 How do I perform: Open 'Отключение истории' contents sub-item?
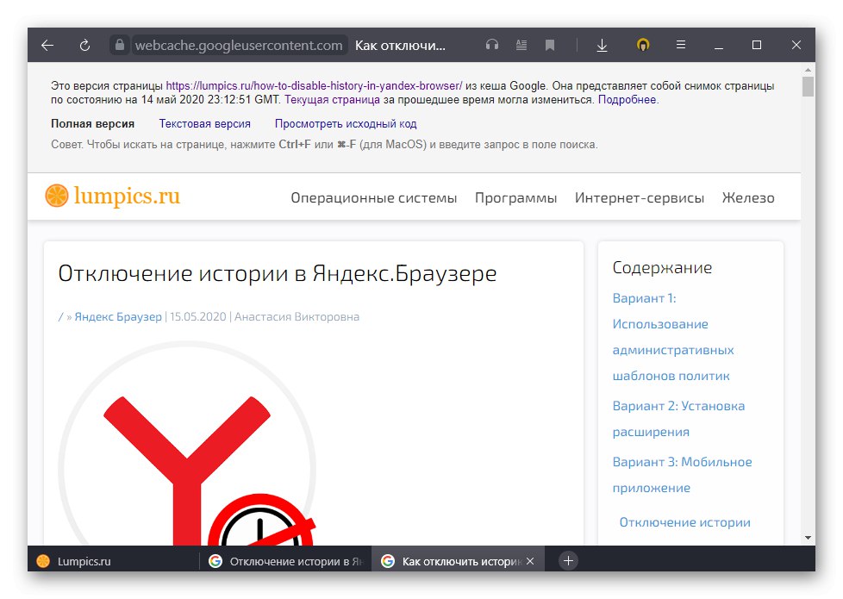coord(684,522)
